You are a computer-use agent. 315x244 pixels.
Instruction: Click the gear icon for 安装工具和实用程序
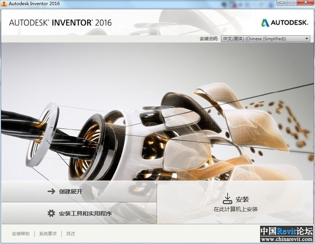point(51,213)
